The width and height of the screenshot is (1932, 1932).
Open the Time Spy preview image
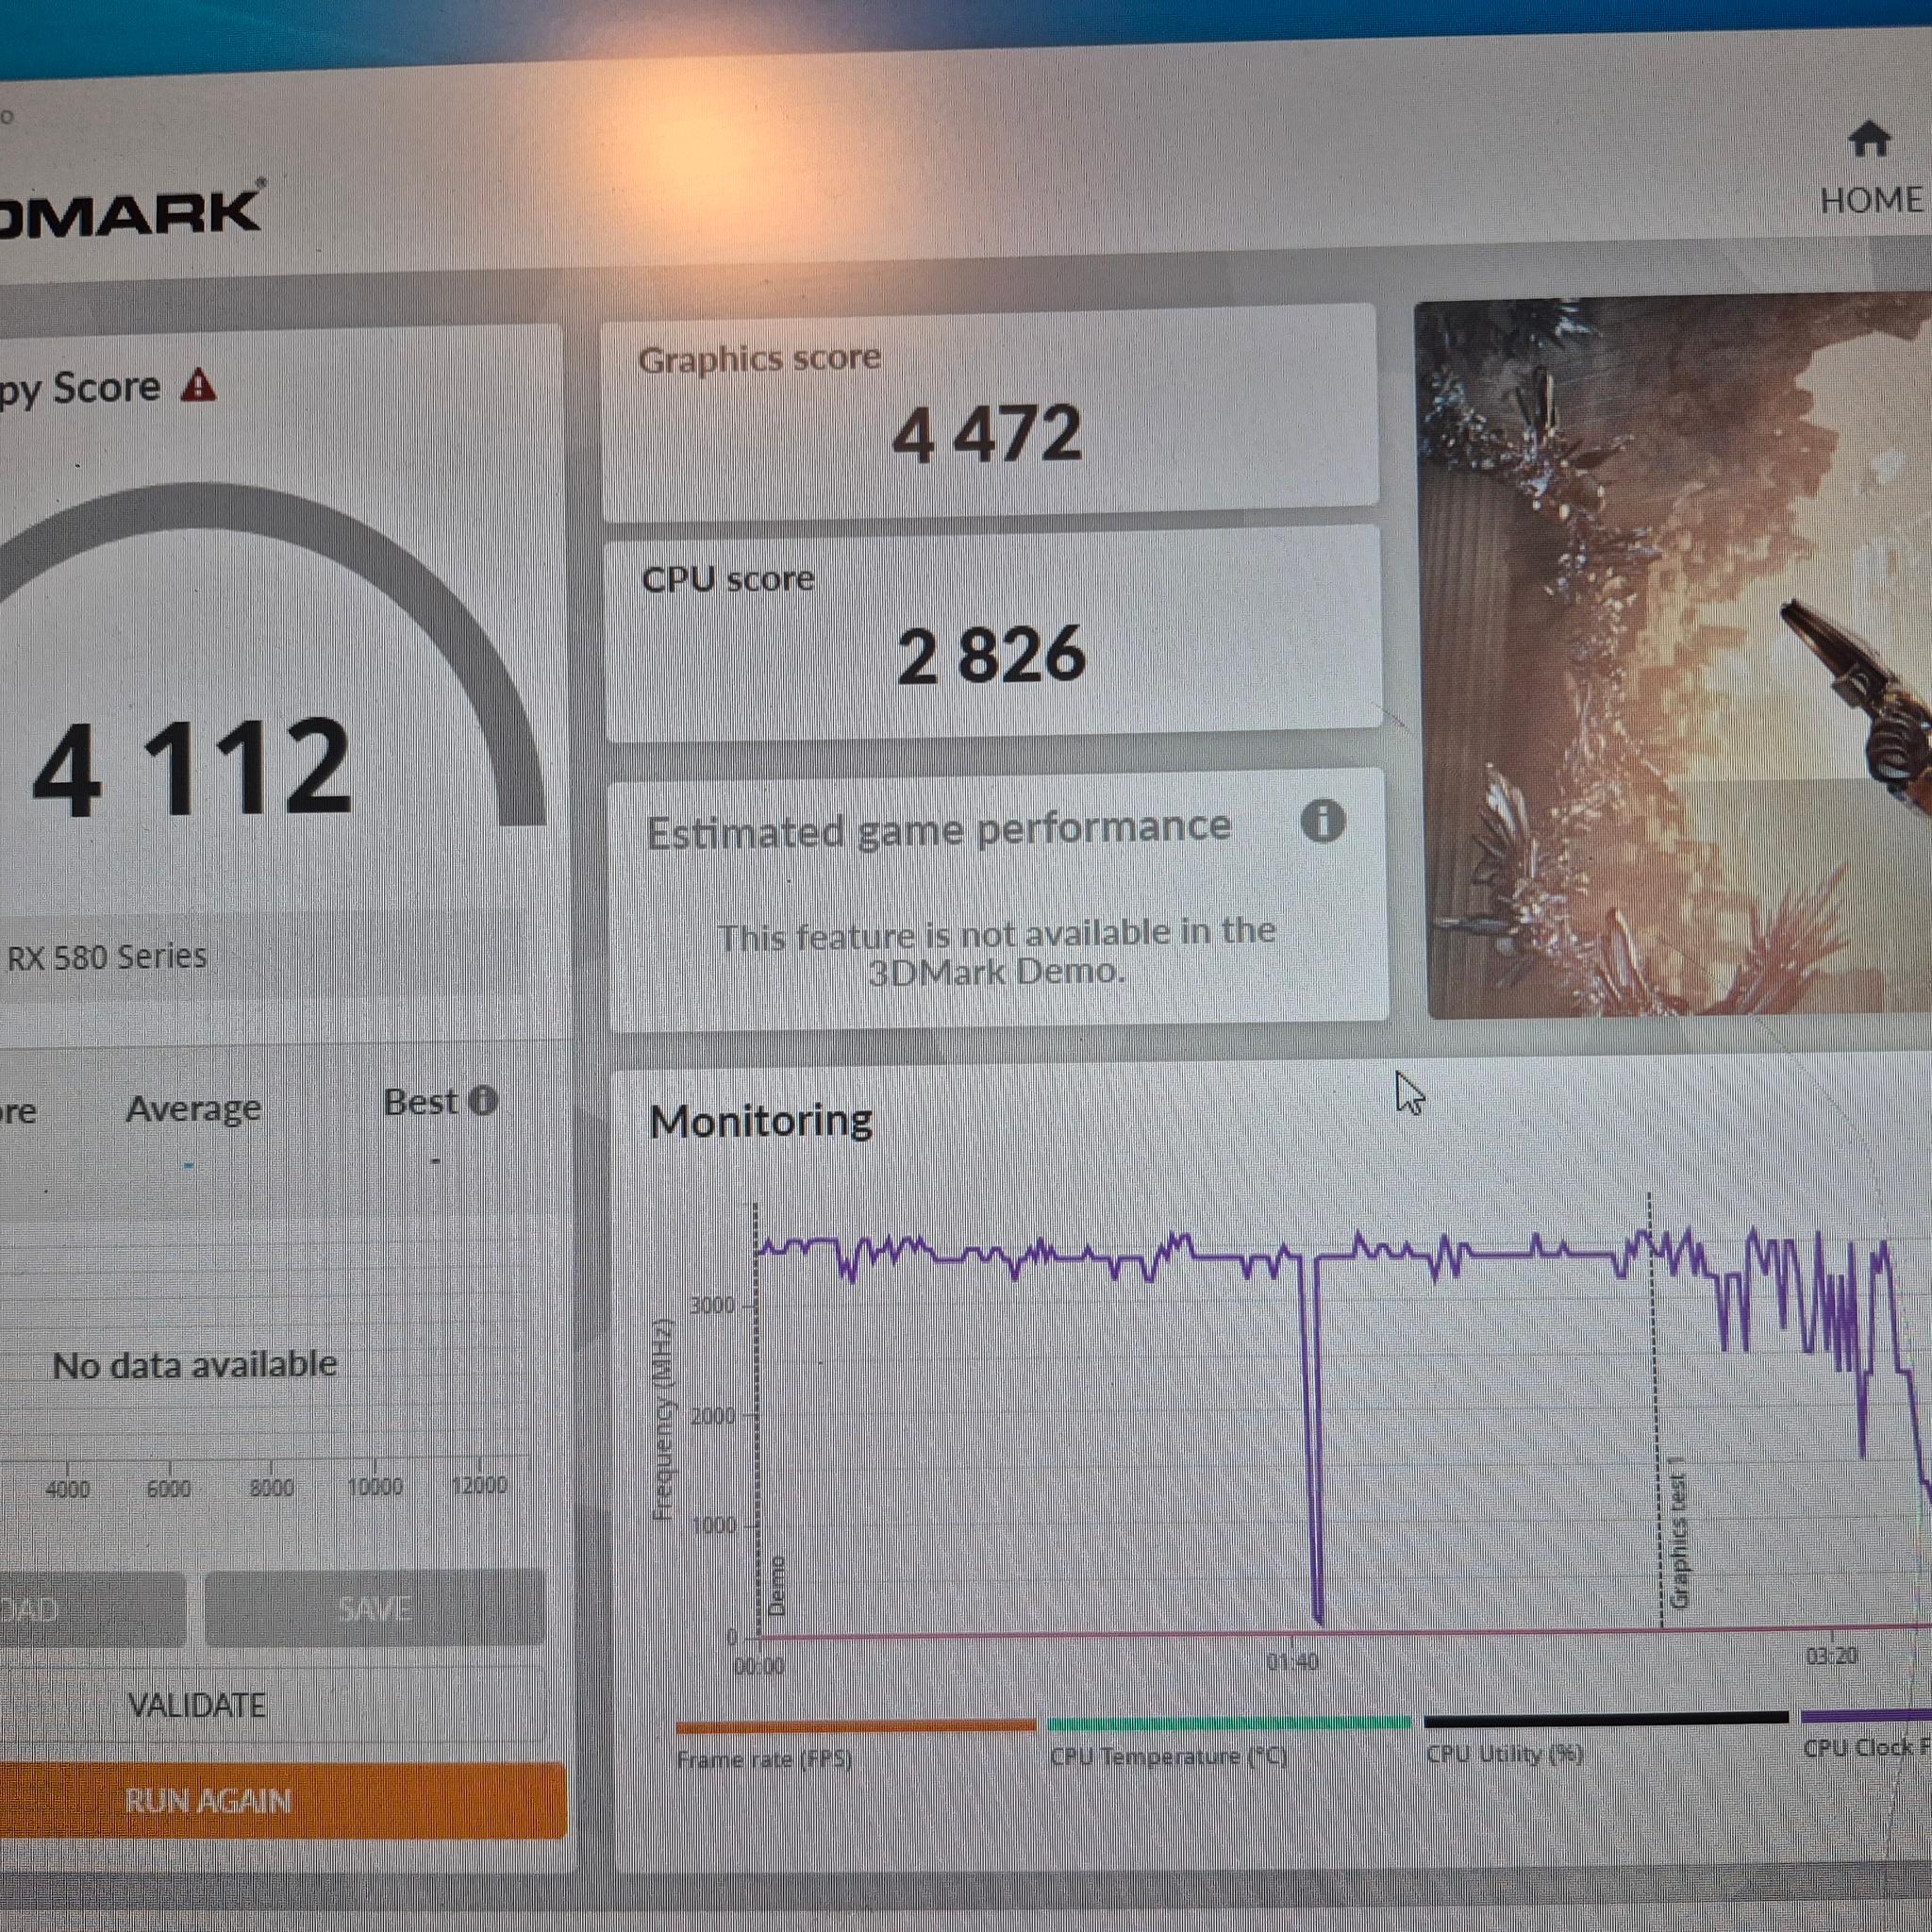click(1675, 657)
